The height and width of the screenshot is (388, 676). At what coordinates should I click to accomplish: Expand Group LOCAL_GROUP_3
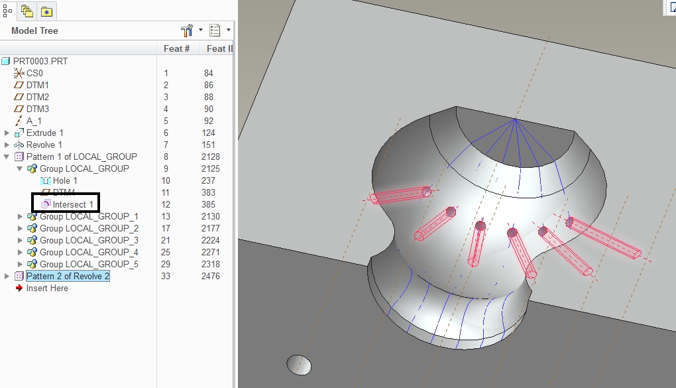click(x=20, y=240)
